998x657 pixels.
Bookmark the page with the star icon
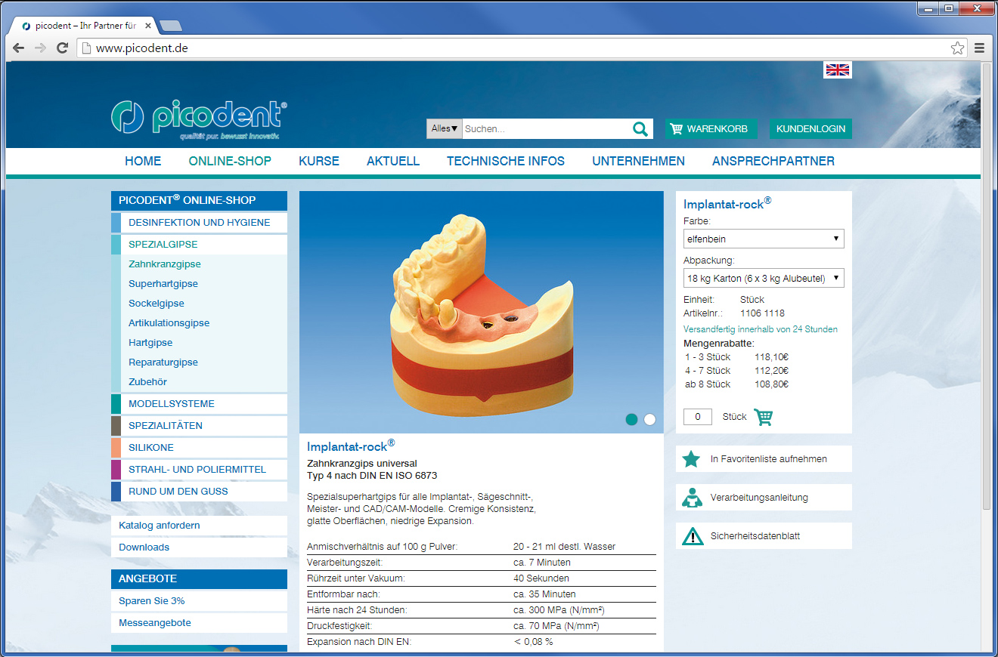(x=957, y=48)
